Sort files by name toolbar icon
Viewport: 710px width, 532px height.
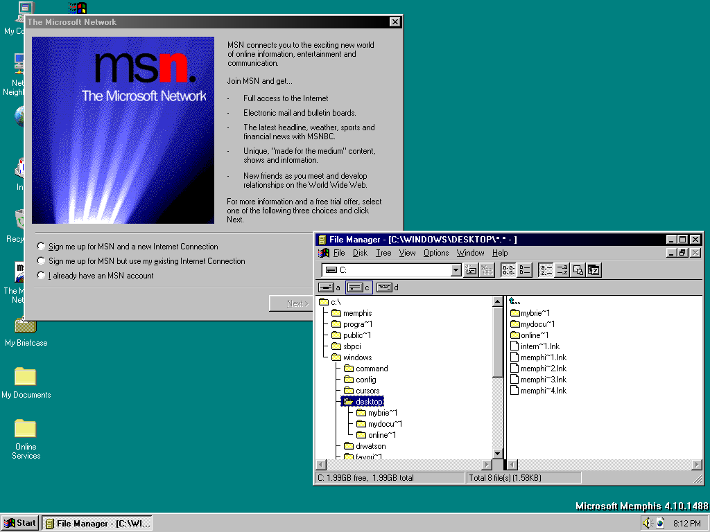[x=546, y=270]
